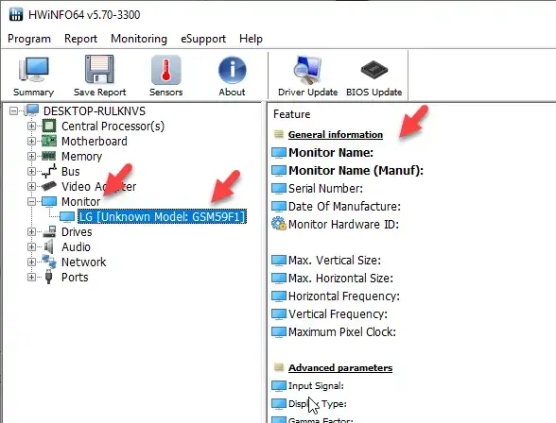The height and width of the screenshot is (423, 556).
Task: Expand the Ports tree node
Action: pyautogui.click(x=31, y=277)
